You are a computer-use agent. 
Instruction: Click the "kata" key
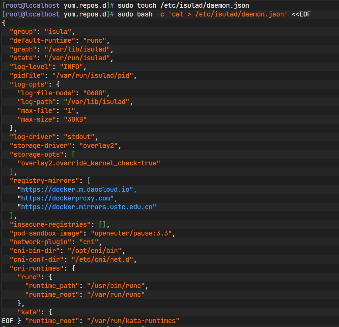[29, 312]
